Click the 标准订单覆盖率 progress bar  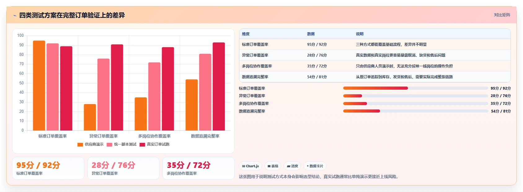click(x=415, y=88)
